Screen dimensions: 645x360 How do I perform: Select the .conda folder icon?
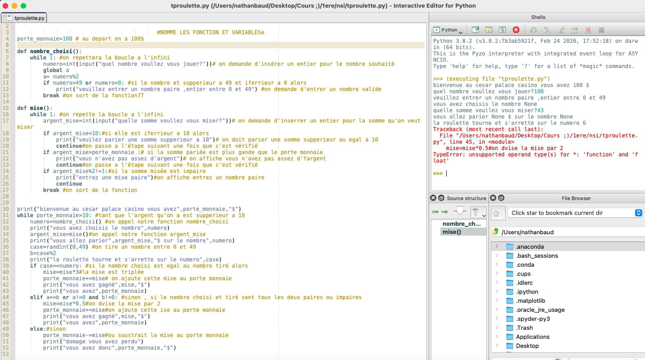click(510, 264)
